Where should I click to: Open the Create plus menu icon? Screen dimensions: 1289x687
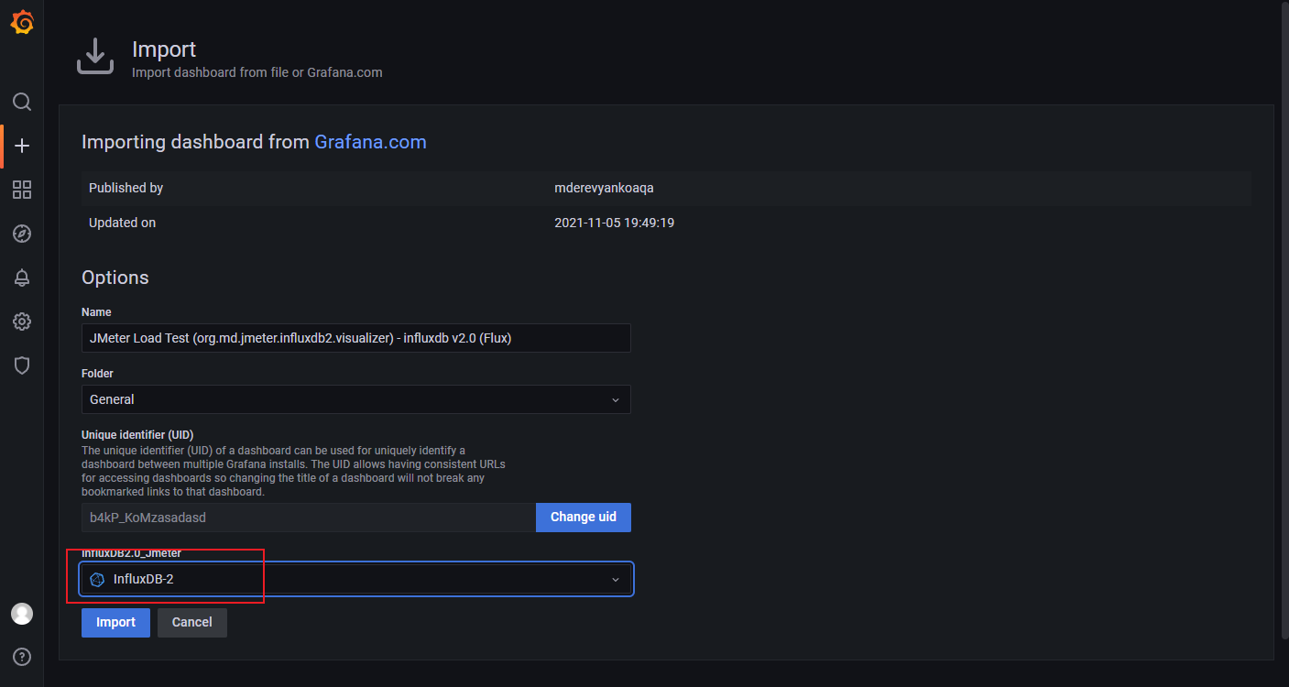coord(22,146)
